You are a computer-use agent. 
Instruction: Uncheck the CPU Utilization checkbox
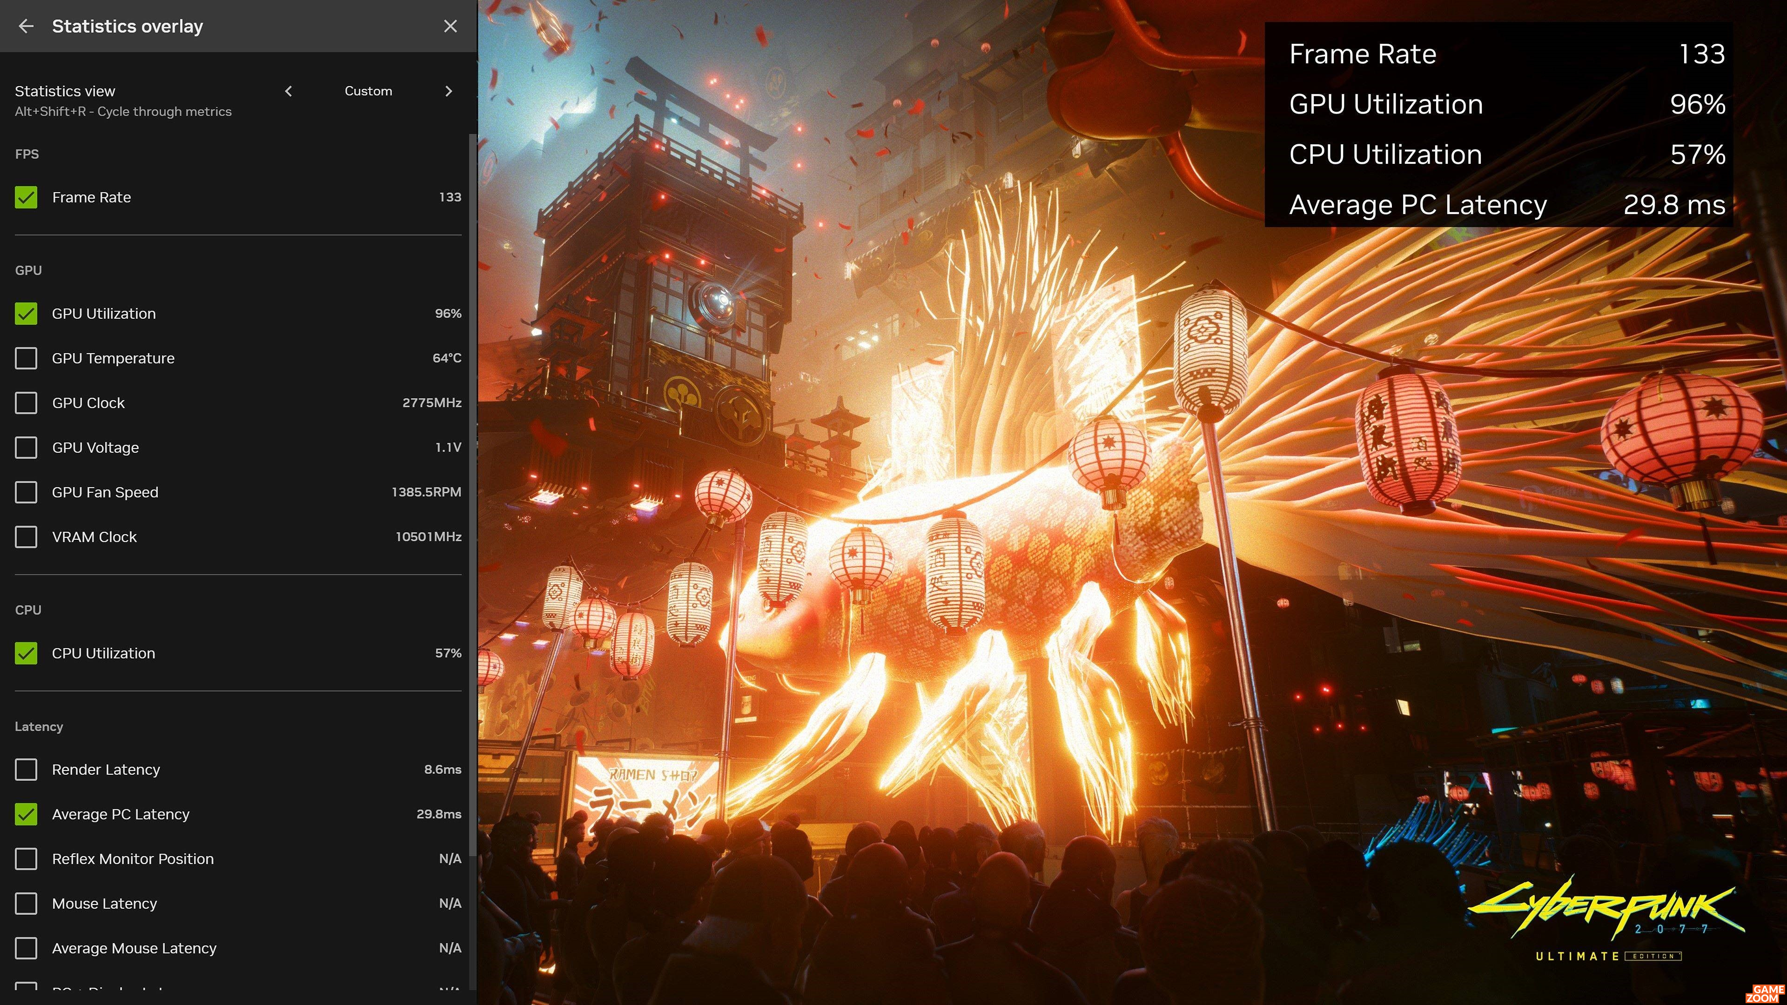click(x=27, y=653)
